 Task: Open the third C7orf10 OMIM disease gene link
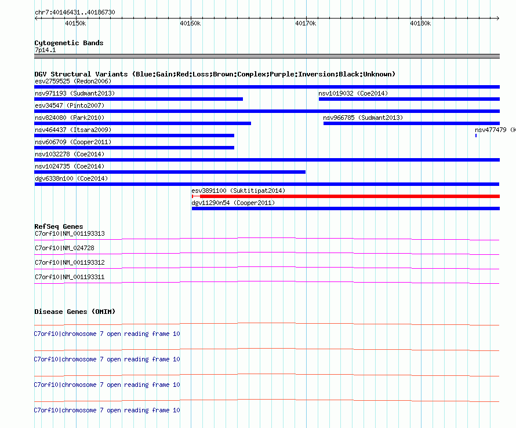[107, 385]
